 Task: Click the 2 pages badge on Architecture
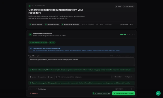pos(119,89)
